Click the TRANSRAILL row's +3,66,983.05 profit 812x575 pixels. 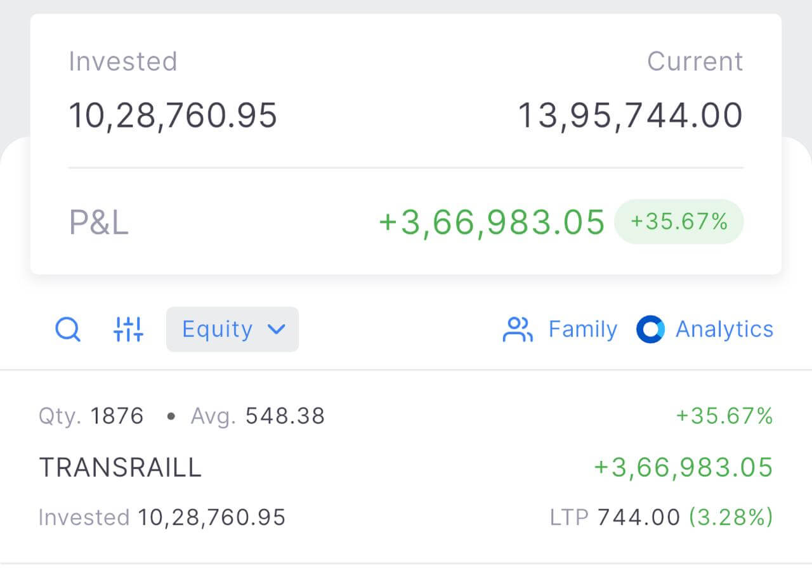(x=683, y=468)
